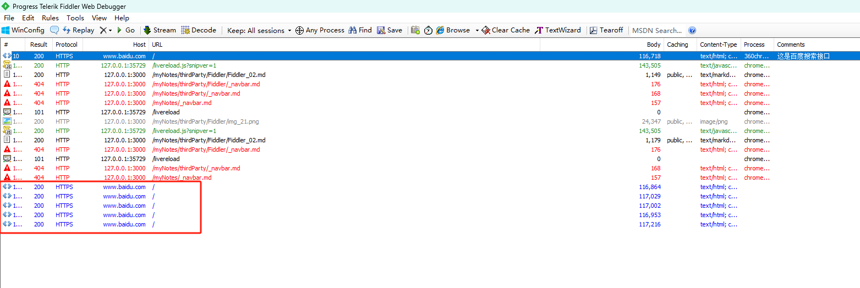Click the comment speech bubble icon
The width and height of the screenshot is (860, 288).
[x=54, y=30]
